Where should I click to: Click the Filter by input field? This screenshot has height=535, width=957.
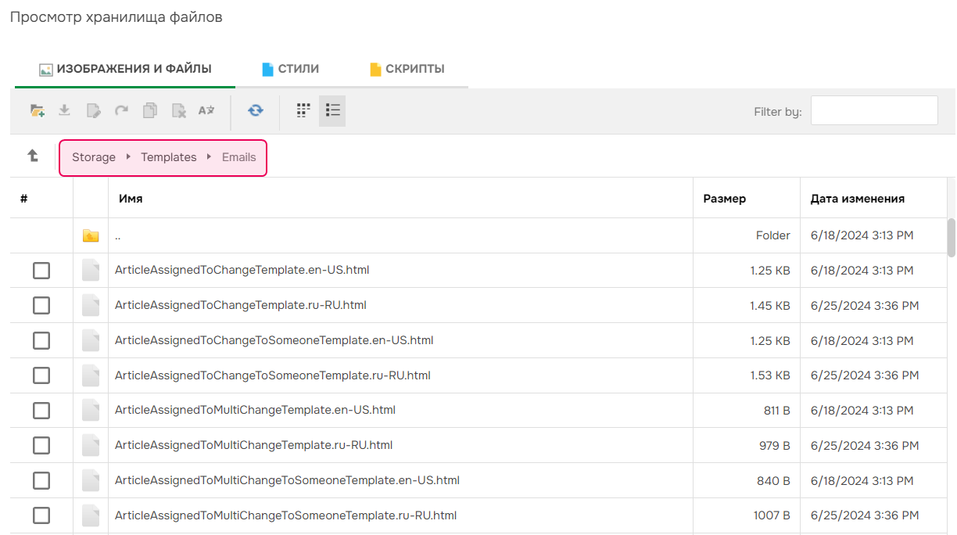click(874, 111)
